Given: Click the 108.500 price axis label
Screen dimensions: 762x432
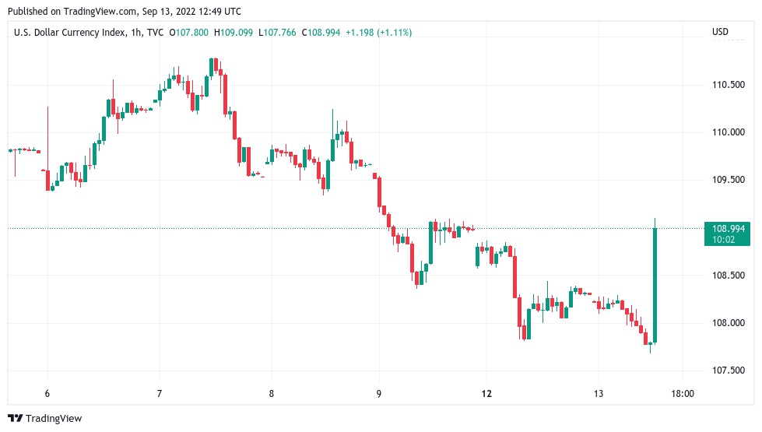Looking at the screenshot, I should [728, 276].
